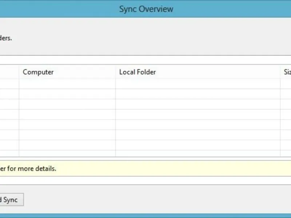Select first row cell under Size column
Image resolution: width=291 pixels, height=218 pixels.
(x=286, y=84)
